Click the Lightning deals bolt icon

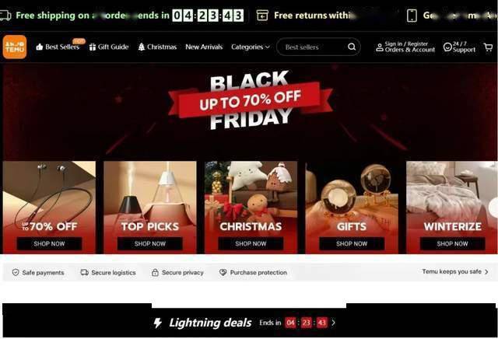click(158, 323)
